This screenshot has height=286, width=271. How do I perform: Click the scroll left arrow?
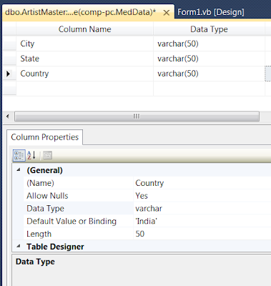tap(8, 117)
